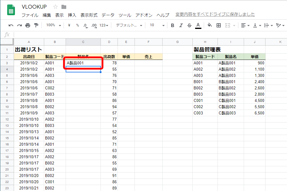Apply yen currency format
This screenshot has height=191, width=287.
(x=69, y=25)
